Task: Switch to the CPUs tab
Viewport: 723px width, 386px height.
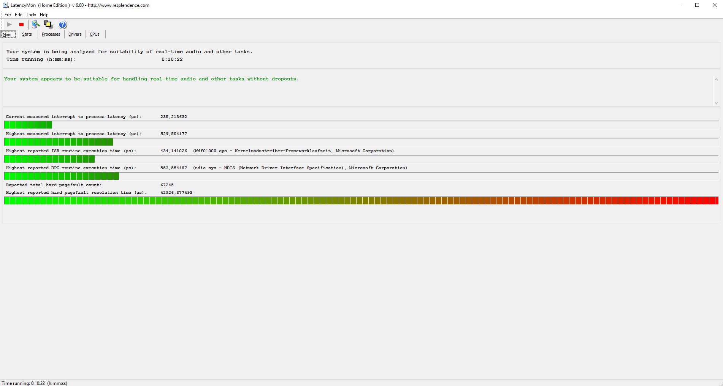Action: coord(95,34)
